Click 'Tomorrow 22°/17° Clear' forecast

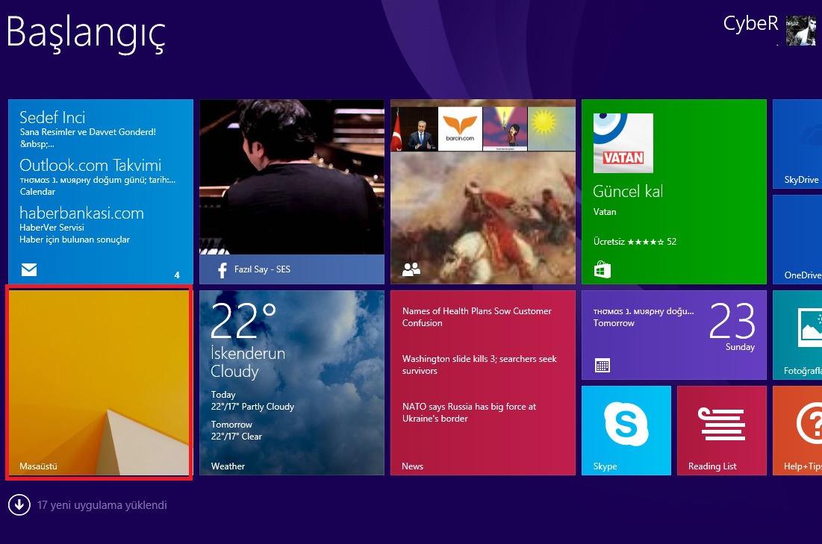pyautogui.click(x=237, y=431)
